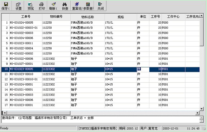The width and height of the screenshot is (207, 132).
Task: Click the 单位 column header
Action: [x=143, y=17]
